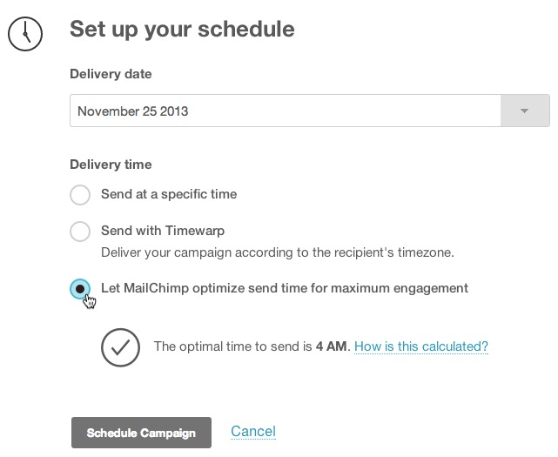Click the Cancel link
This screenshot has height=457, width=558.
pos(253,432)
